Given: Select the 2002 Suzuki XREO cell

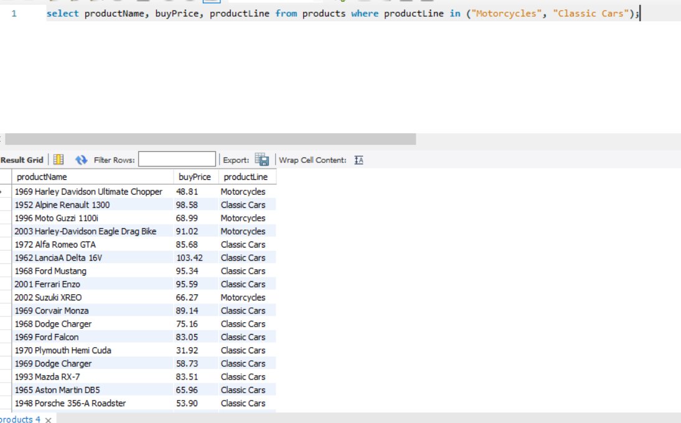Looking at the screenshot, I should pos(93,297).
